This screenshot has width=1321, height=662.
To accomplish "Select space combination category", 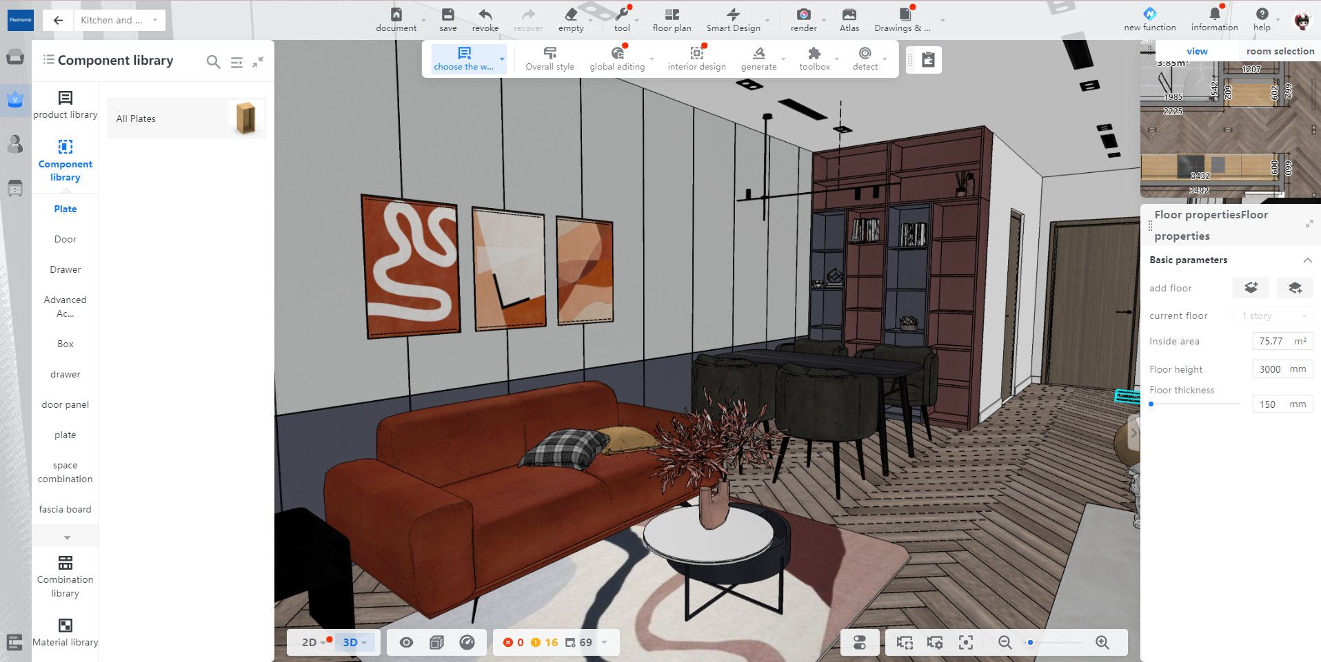I will (65, 472).
